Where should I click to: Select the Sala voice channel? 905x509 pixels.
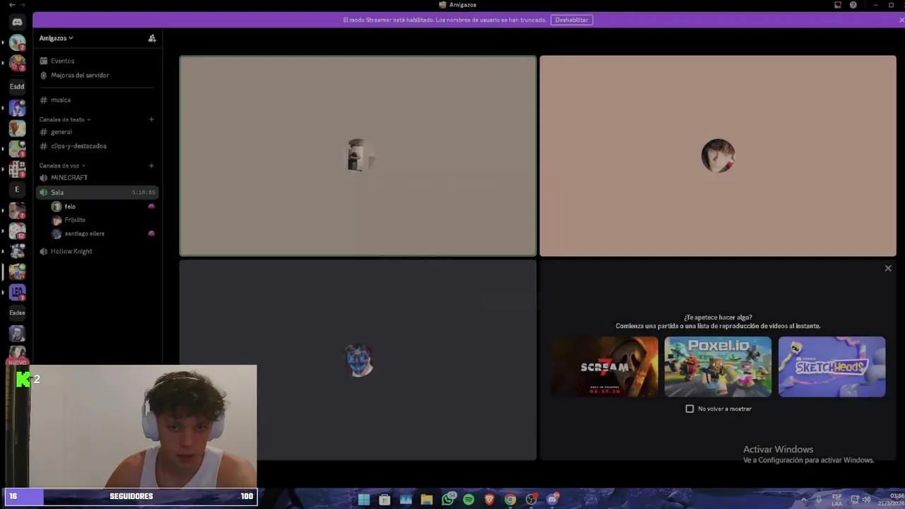[98, 192]
